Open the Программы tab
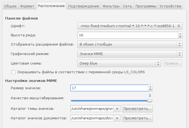Screen dimensions: 189x128 click(x=146, y=6)
